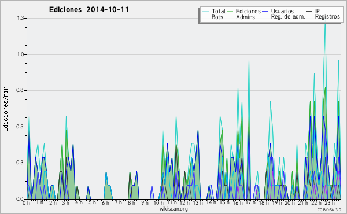Image resolution: width=347 pixels, height=214 pixels.
Task: Click the 'Reg. de adm.' legend label
Action: [288, 17]
